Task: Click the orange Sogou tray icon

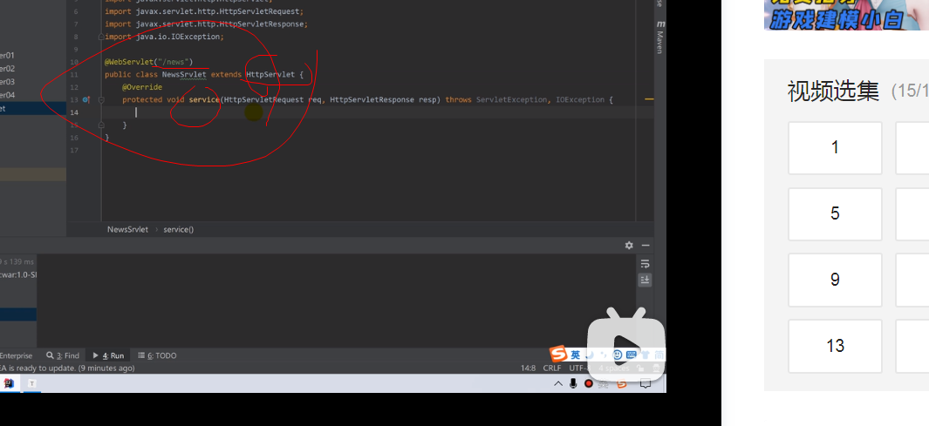Action: point(621,383)
